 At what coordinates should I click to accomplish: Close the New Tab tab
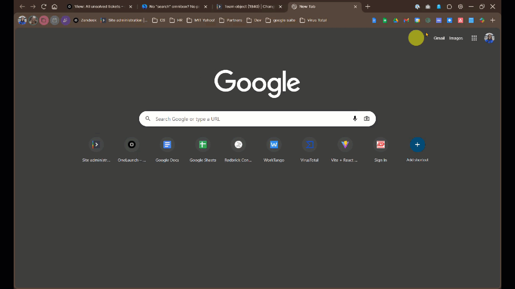click(x=355, y=6)
